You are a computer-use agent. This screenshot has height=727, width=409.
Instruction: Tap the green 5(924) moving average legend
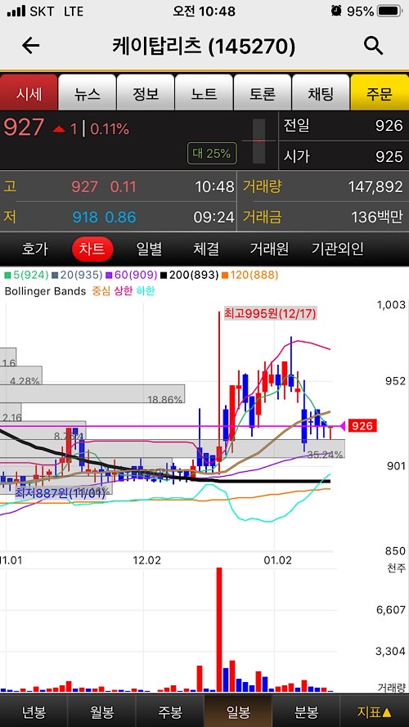click(26, 276)
